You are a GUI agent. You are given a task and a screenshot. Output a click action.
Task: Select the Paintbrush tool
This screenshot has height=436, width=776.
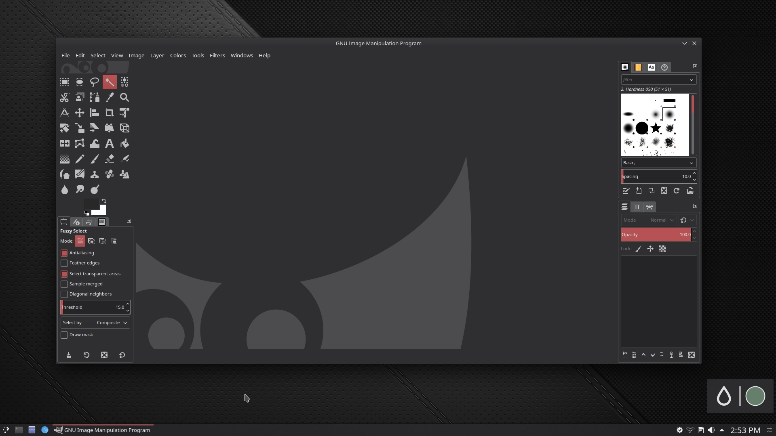click(x=95, y=159)
